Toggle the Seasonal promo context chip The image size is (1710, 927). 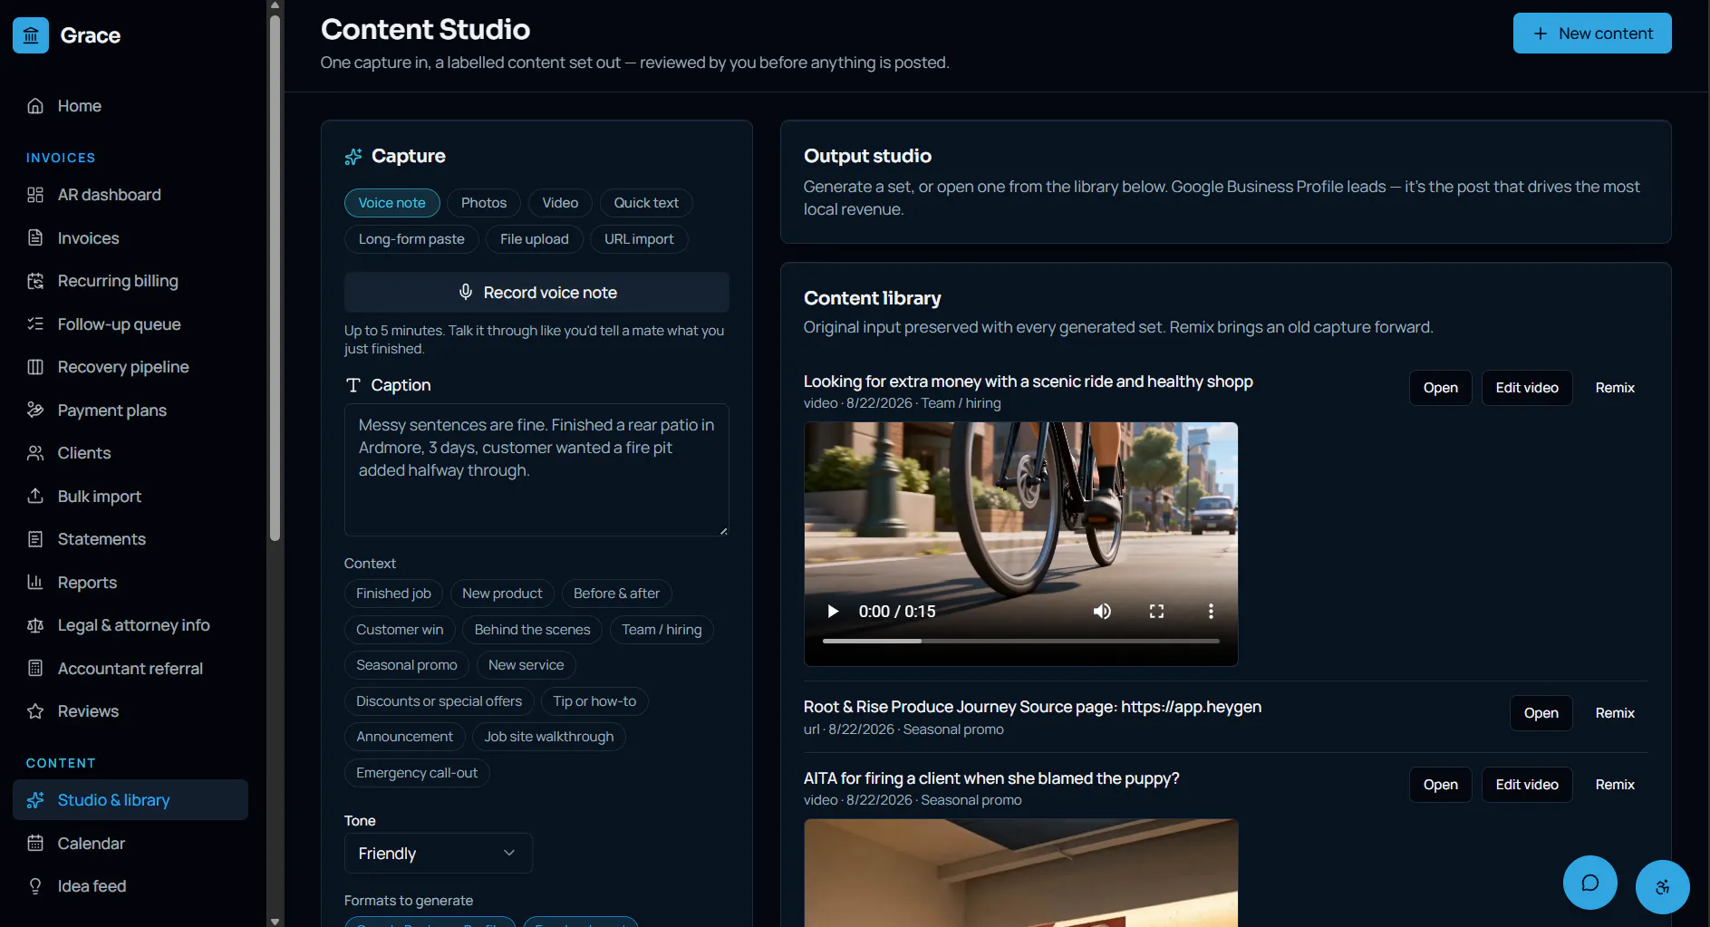(x=407, y=665)
